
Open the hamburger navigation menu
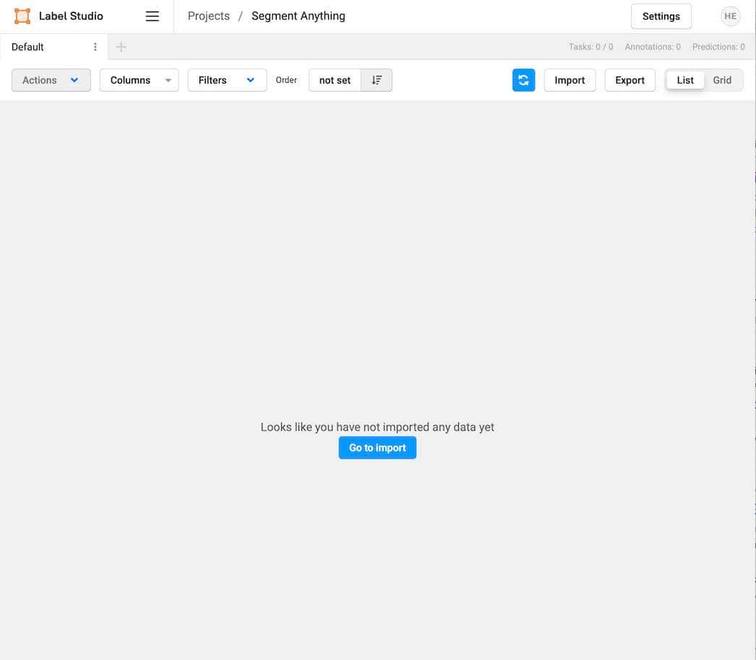[x=153, y=16]
